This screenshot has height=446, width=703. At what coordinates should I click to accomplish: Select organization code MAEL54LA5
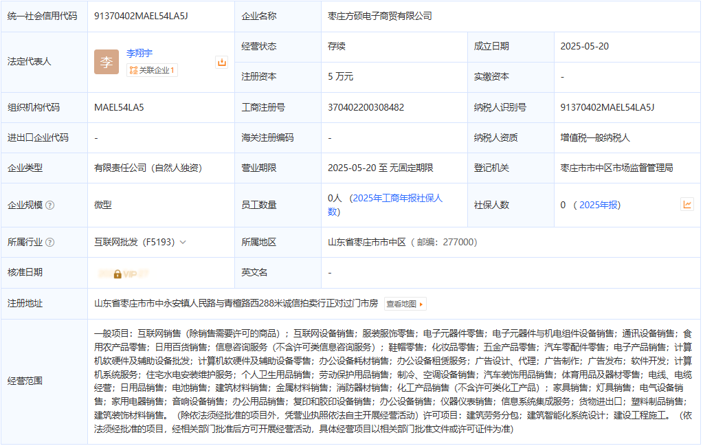pos(119,108)
